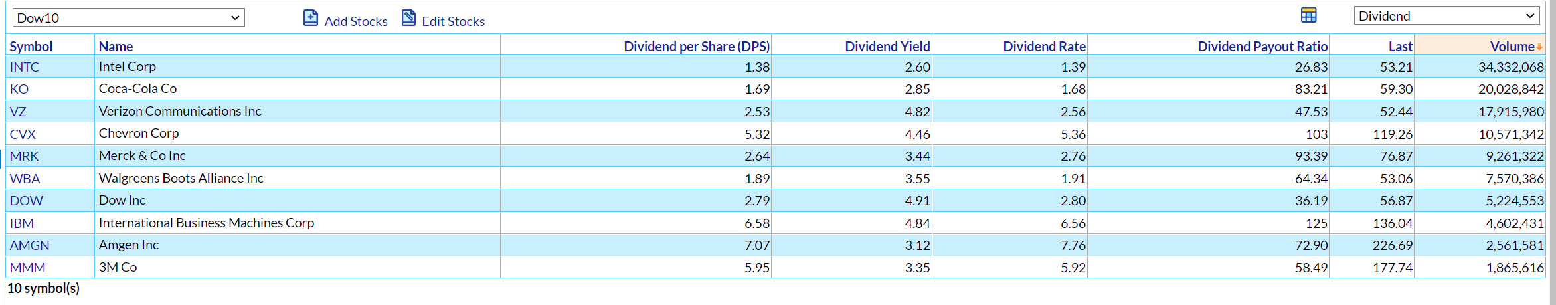Sort by Dividend Rate header
This screenshot has width=1556, height=305.
click(1044, 47)
